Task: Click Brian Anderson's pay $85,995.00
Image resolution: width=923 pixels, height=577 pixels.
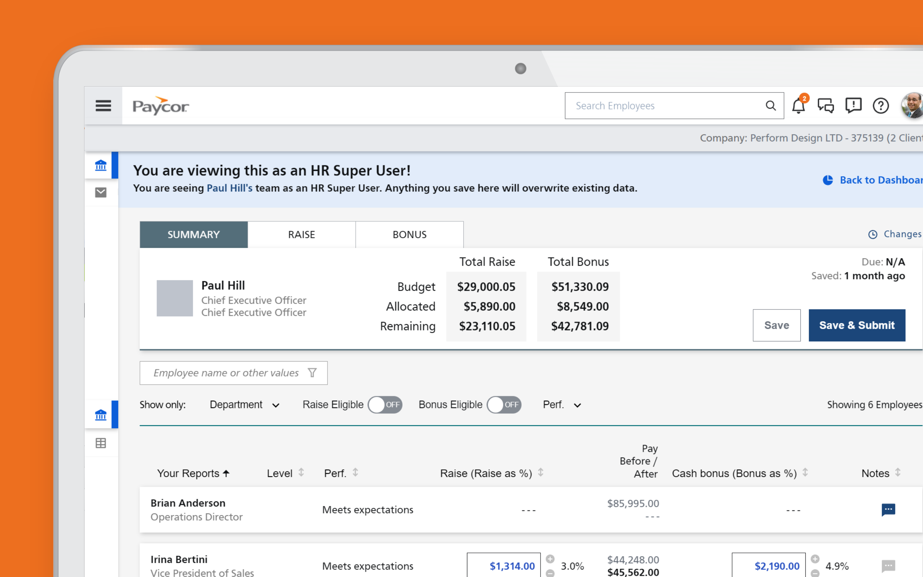Action: pos(633,503)
